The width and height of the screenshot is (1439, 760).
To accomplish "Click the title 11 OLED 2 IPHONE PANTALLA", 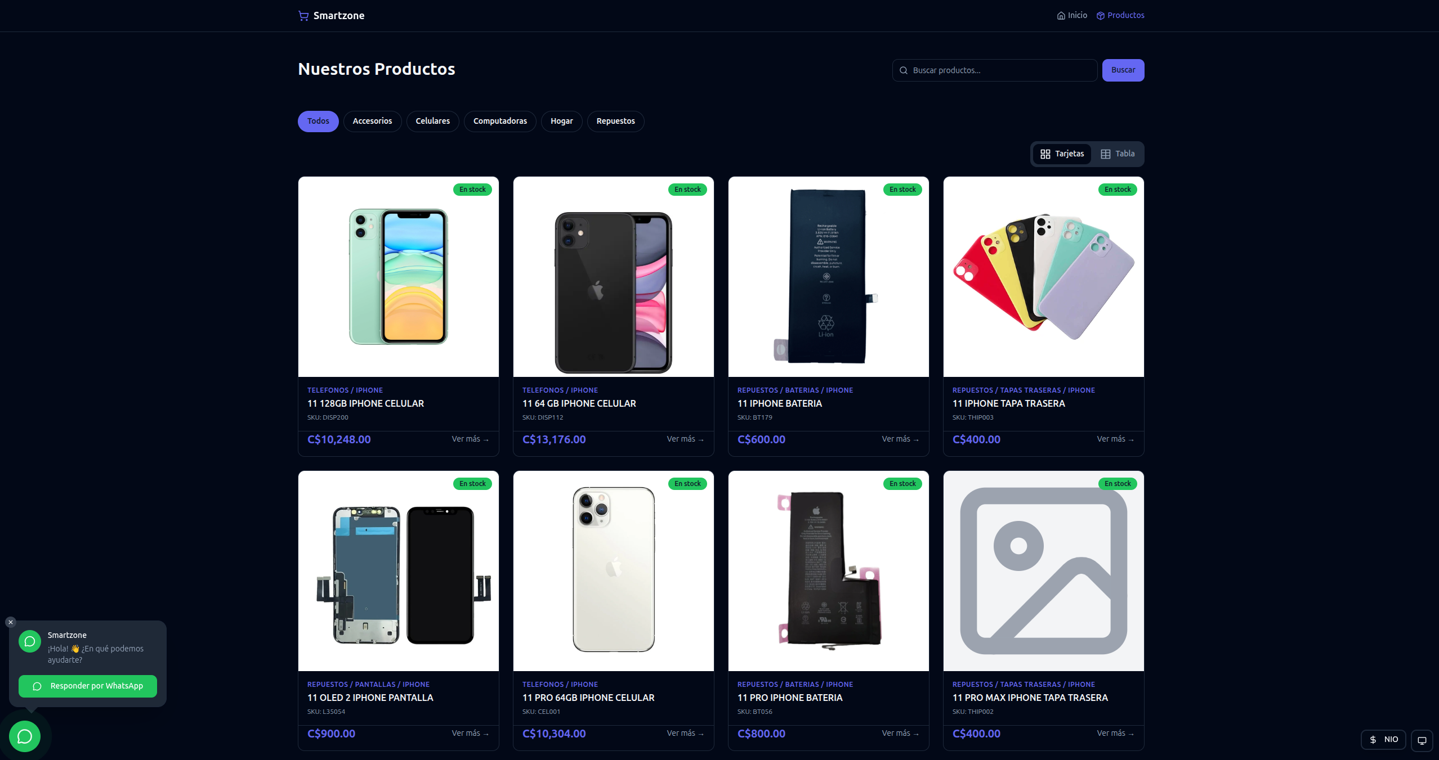I will tap(370, 698).
